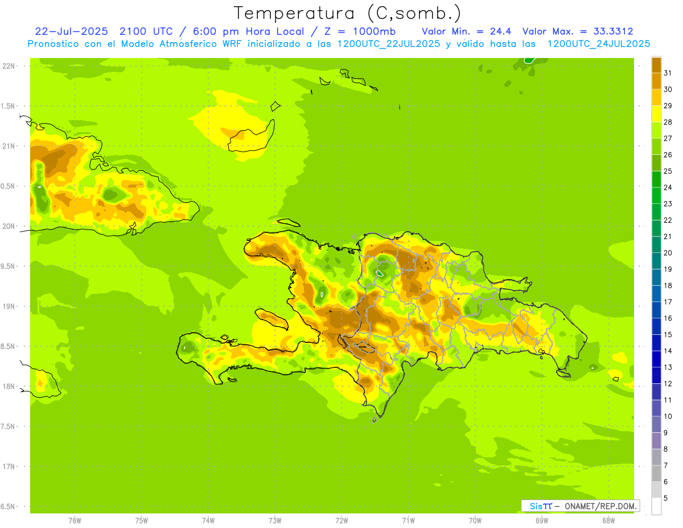Viewport: 683px width, 528px height.
Task: Click the green swatch between 26 and 27
Action: pyautogui.click(x=656, y=146)
